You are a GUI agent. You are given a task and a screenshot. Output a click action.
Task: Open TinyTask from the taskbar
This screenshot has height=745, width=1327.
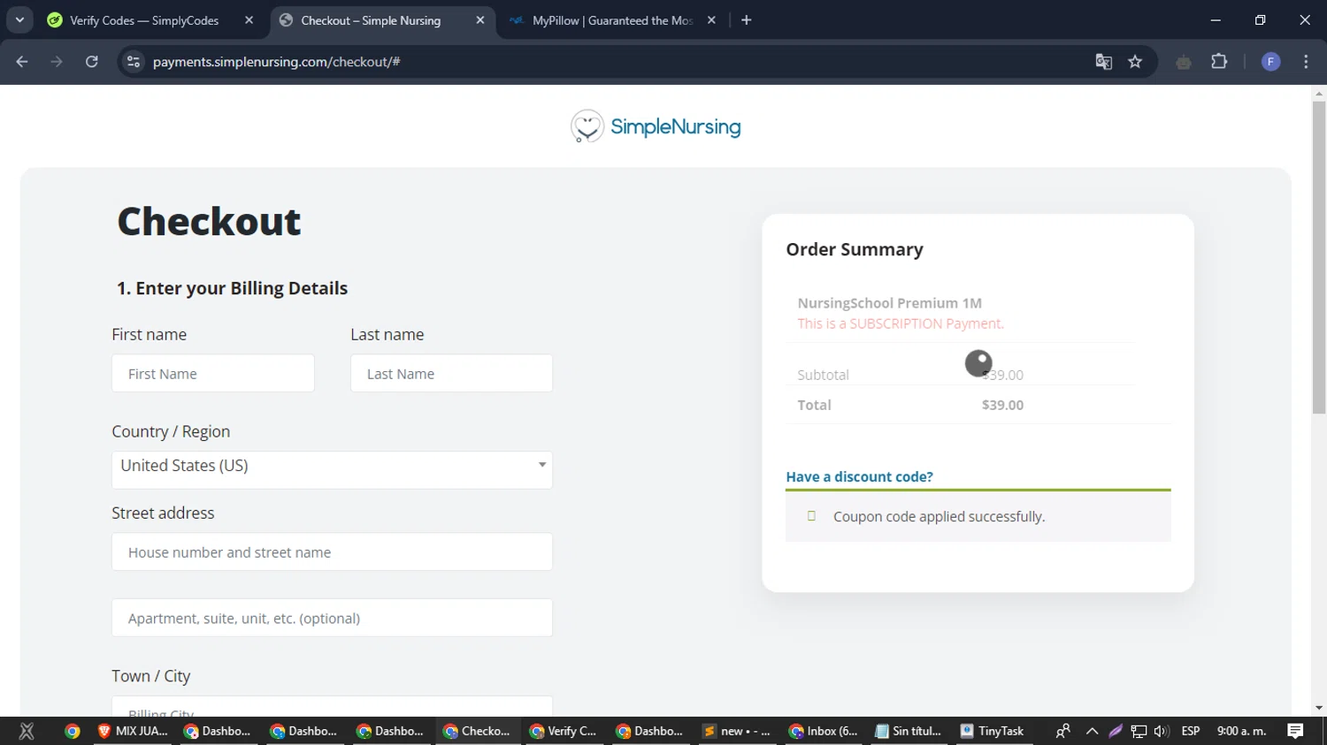(x=993, y=731)
